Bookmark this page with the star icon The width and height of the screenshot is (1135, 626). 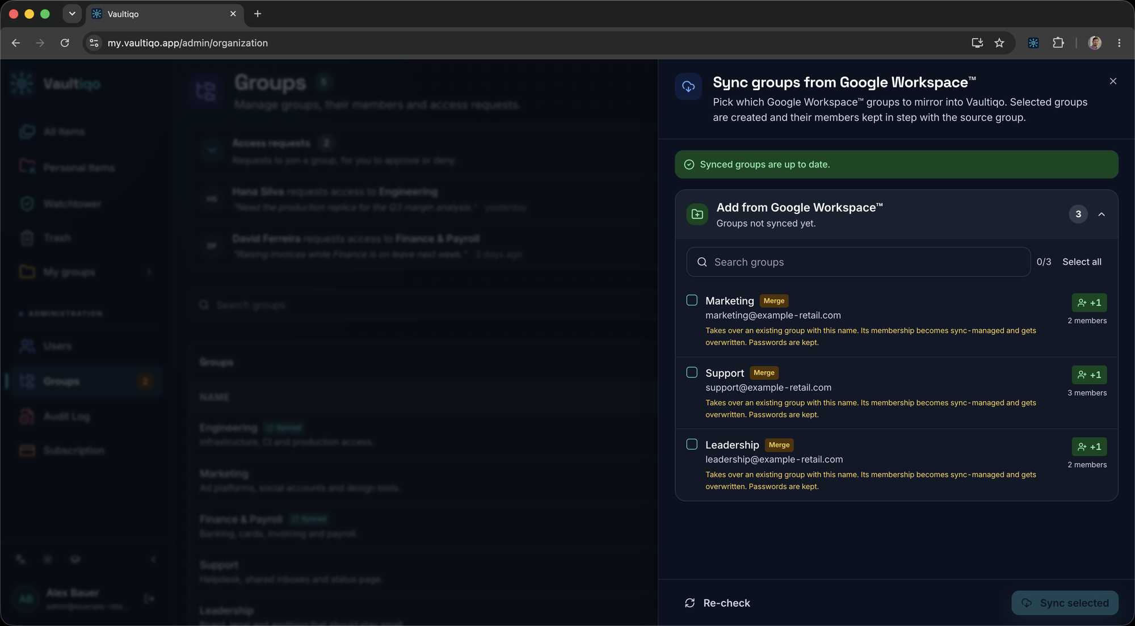point(999,43)
